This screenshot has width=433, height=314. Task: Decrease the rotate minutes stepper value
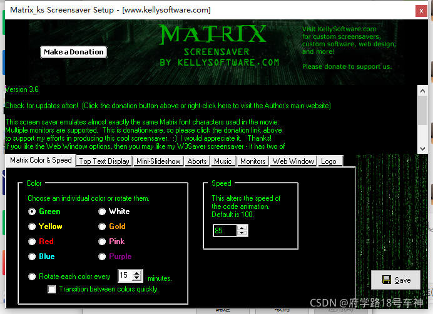(x=137, y=278)
